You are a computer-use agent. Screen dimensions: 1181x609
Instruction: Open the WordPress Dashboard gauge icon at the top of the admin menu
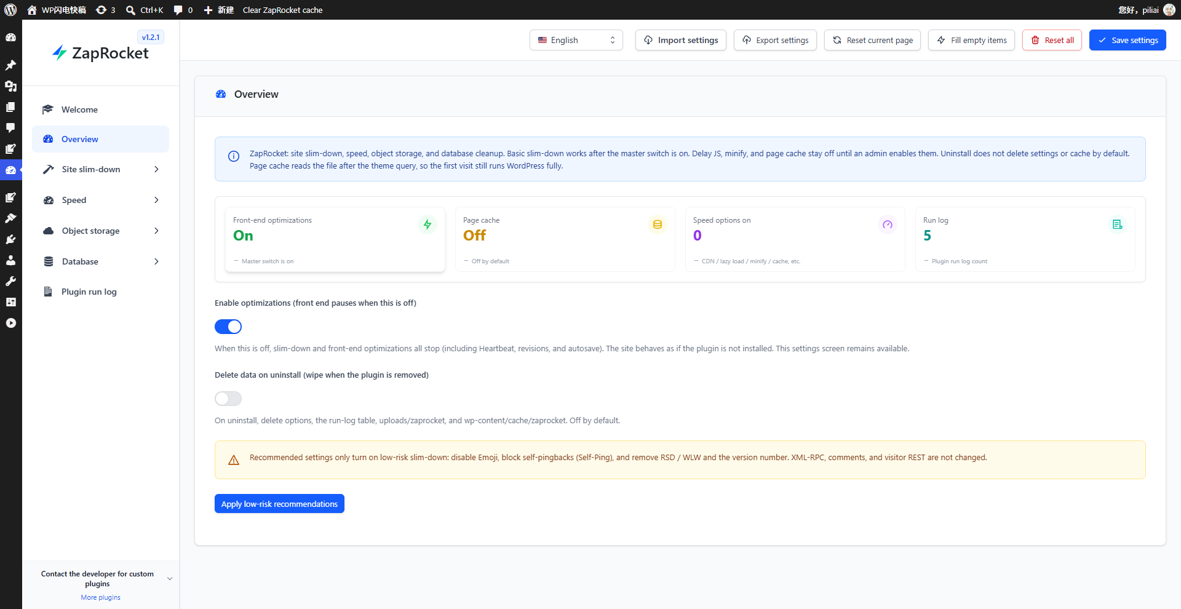pyautogui.click(x=10, y=38)
